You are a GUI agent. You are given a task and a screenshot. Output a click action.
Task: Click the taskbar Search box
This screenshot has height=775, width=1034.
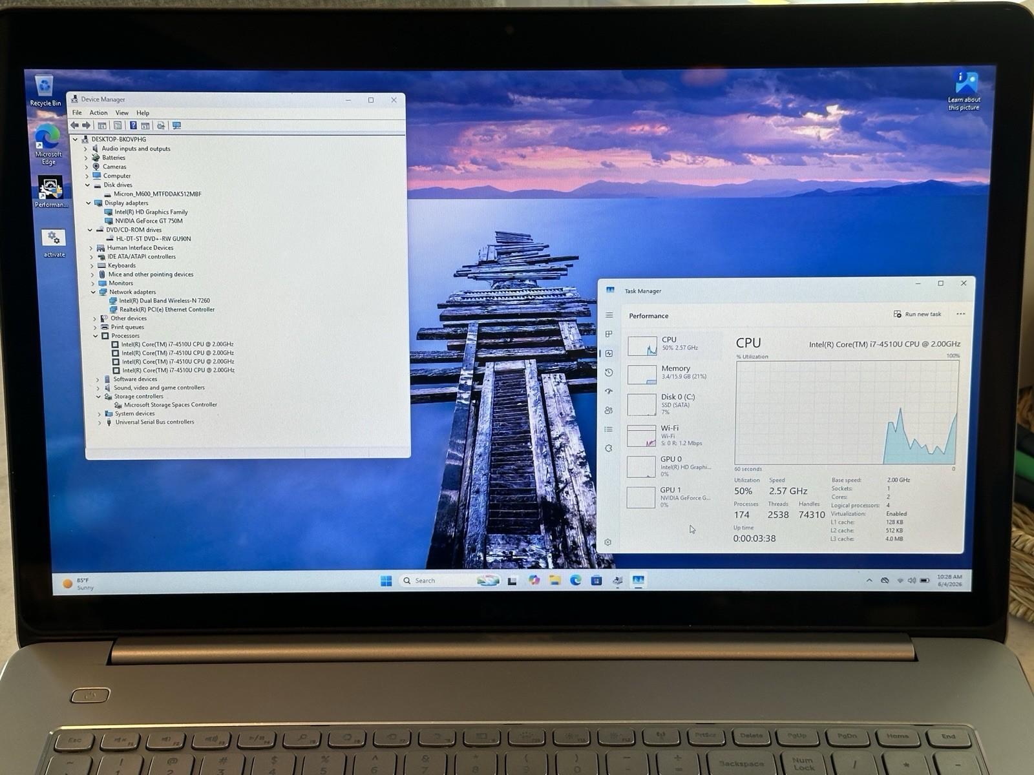point(450,581)
